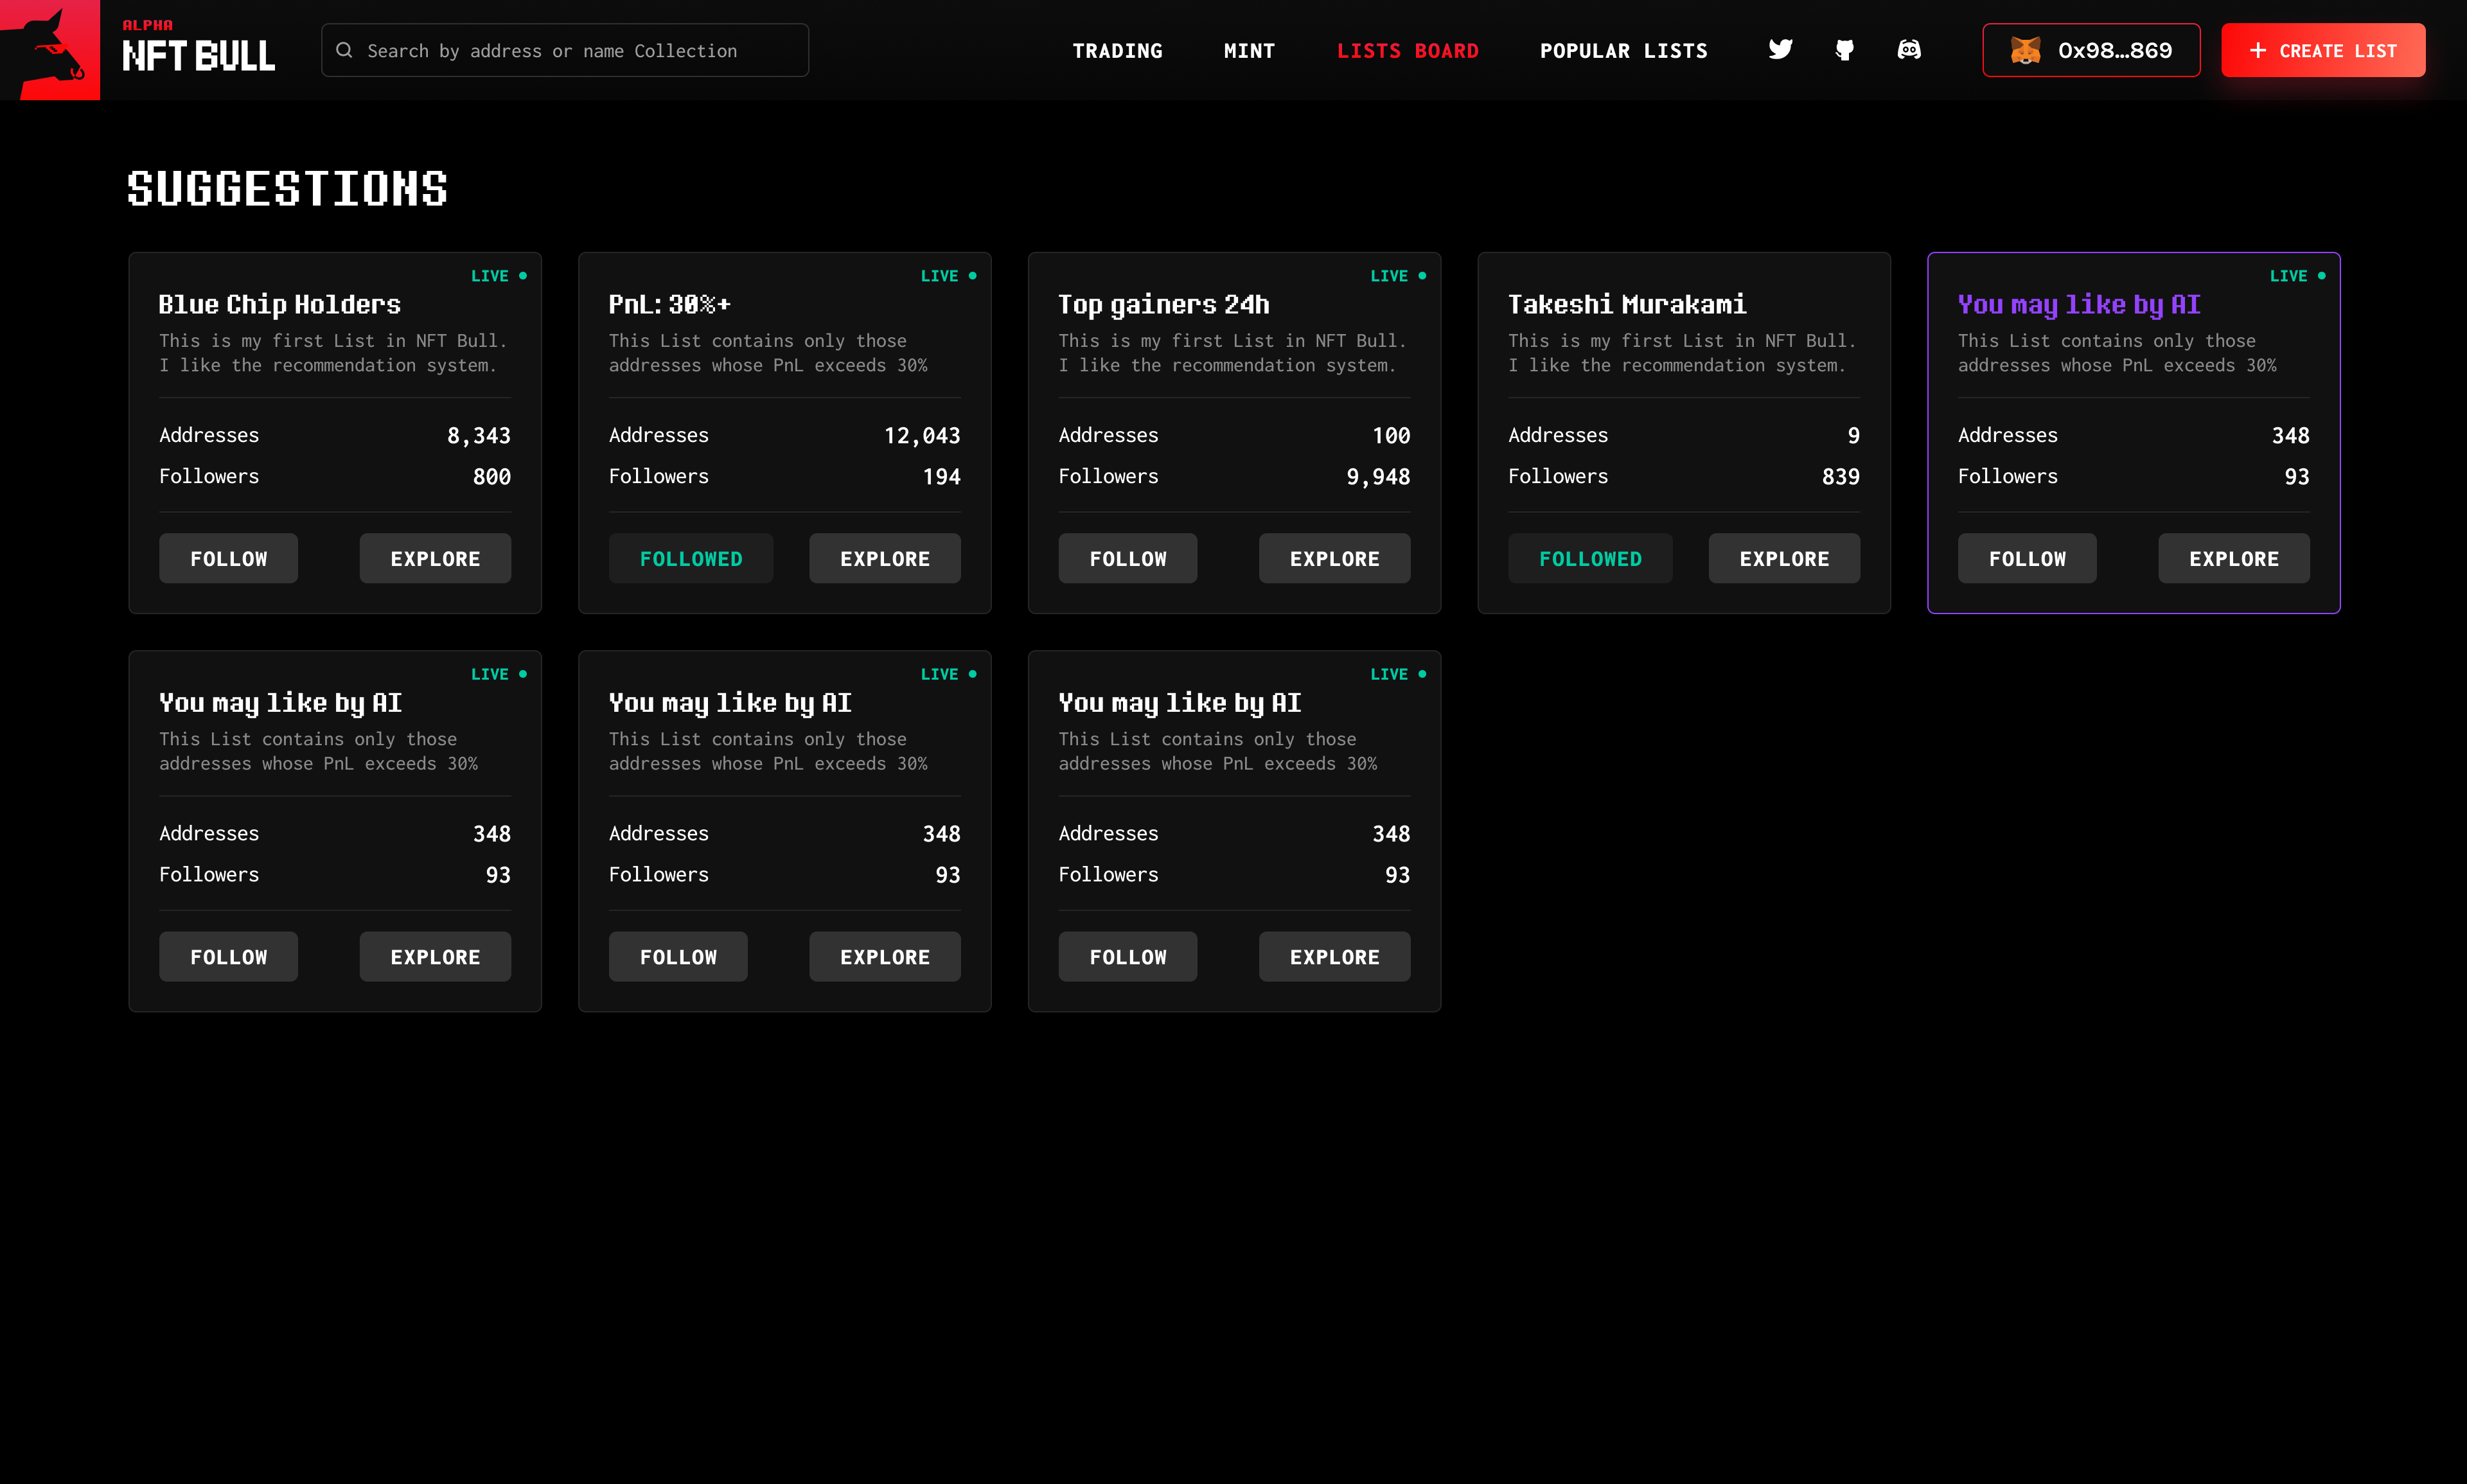The width and height of the screenshot is (2467, 1484).
Task: Open the GitHub icon link
Action: coord(1845,50)
